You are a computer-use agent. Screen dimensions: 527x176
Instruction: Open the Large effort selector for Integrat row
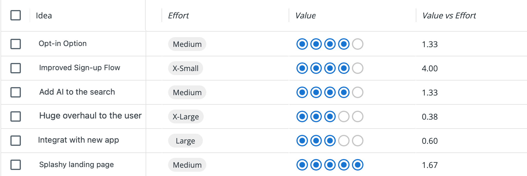[185, 141]
